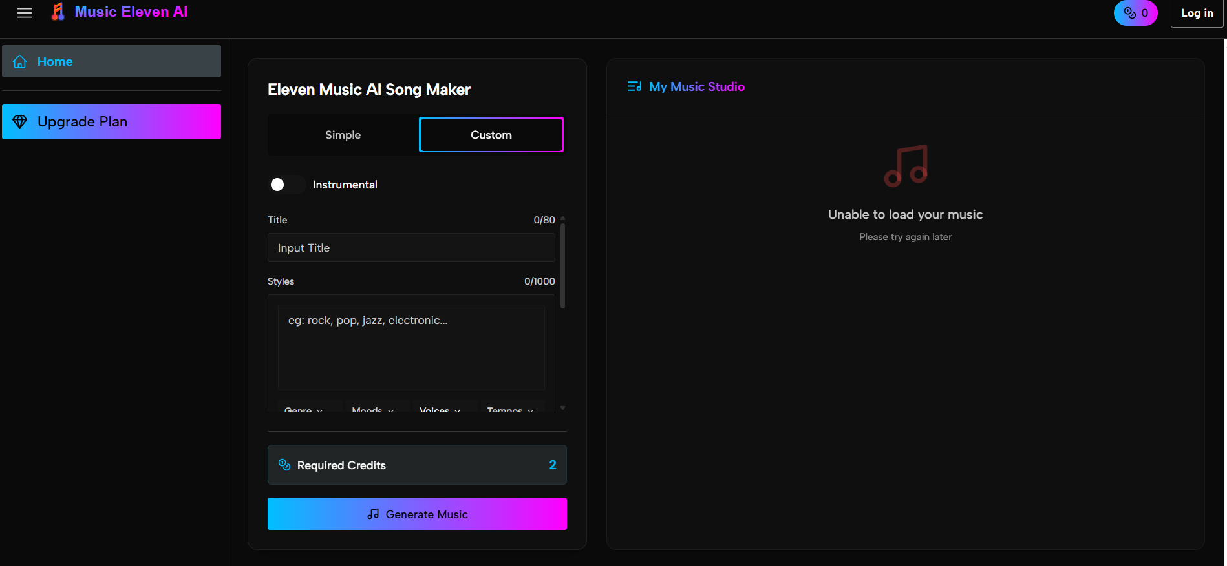Click the Generate Music button

(x=417, y=514)
